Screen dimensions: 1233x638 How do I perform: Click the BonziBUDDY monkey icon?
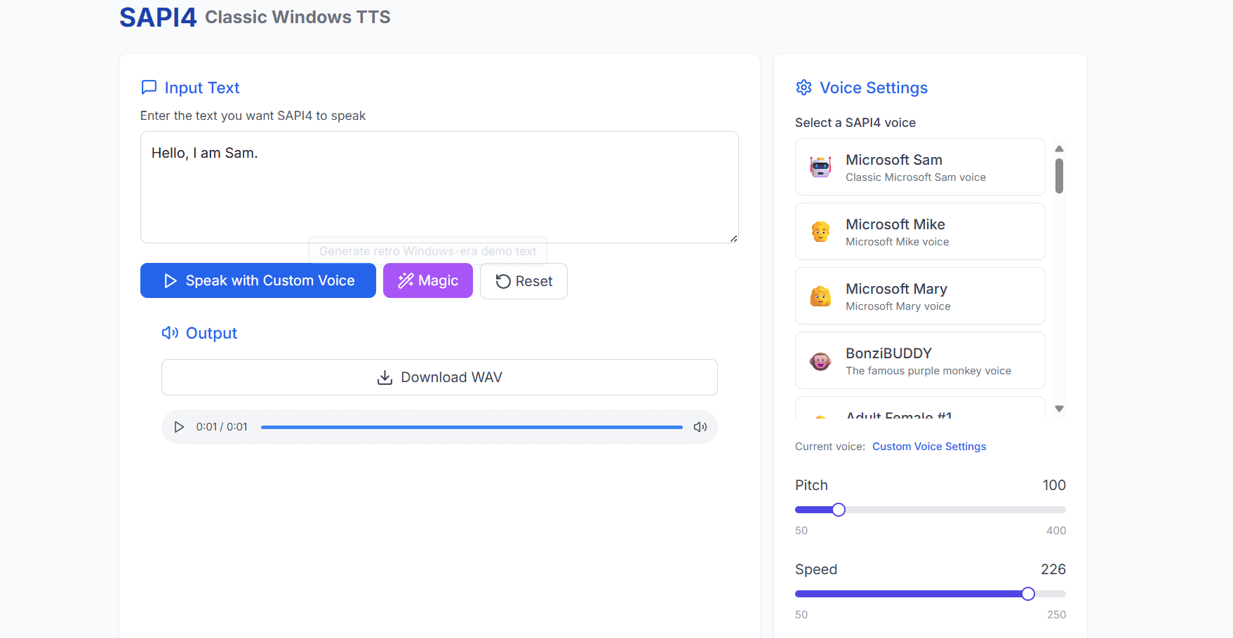click(x=820, y=361)
